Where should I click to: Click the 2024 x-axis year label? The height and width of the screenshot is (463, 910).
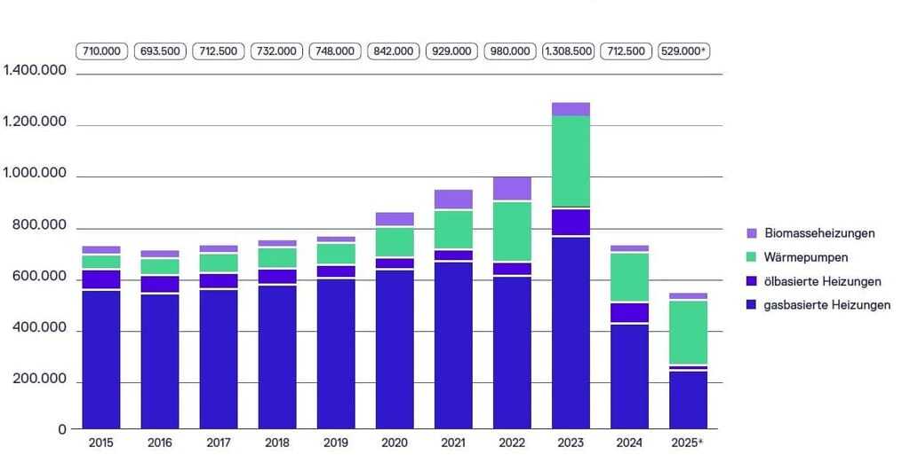[628, 443]
